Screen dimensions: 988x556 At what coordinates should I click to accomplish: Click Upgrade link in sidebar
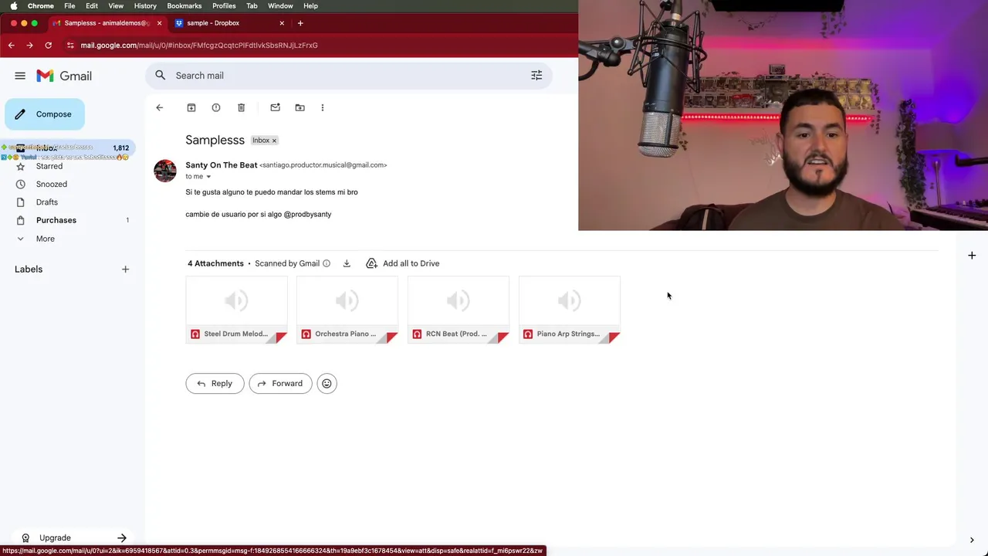pyautogui.click(x=55, y=537)
